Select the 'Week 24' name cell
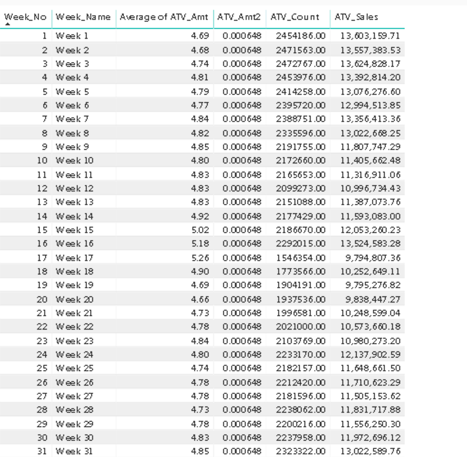467x457 pixels. [75, 354]
